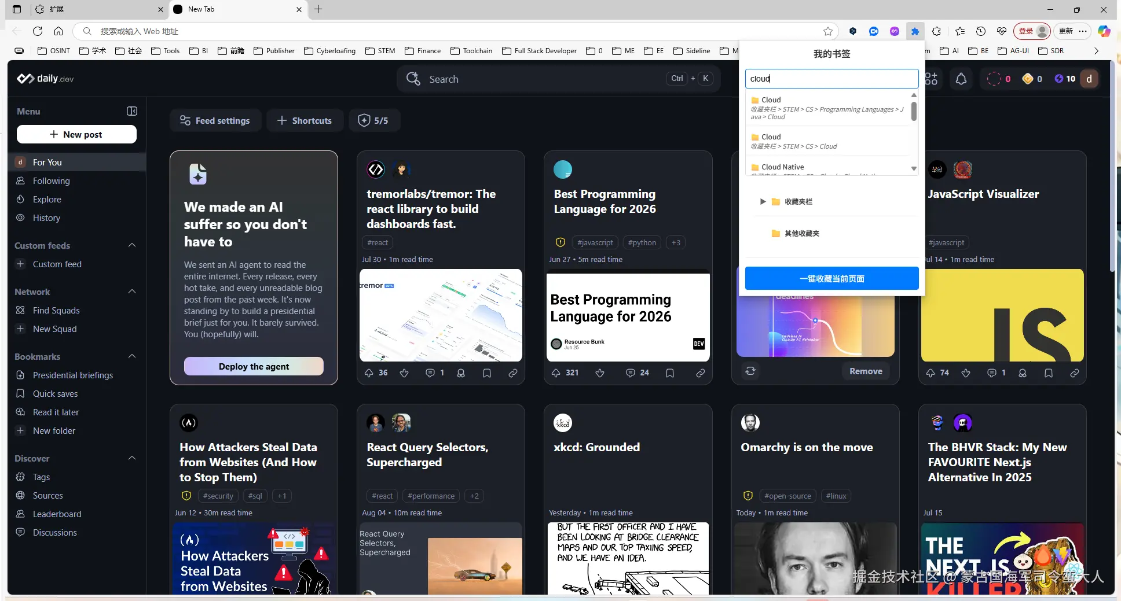The image size is (1121, 601).
Task: Upvote the Best Programming Language for 2026 post
Action: tap(556, 373)
